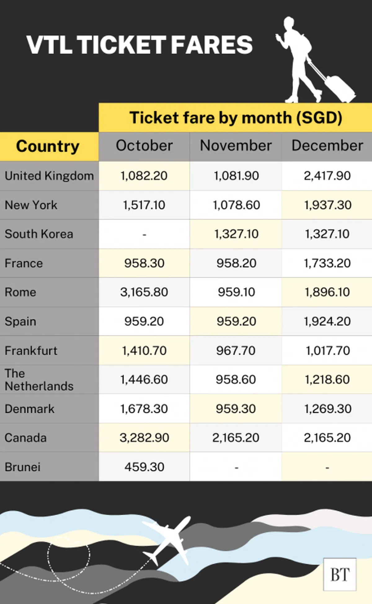Click Spain's December fare 1,924.20
This screenshot has height=604, width=372.
point(327,321)
